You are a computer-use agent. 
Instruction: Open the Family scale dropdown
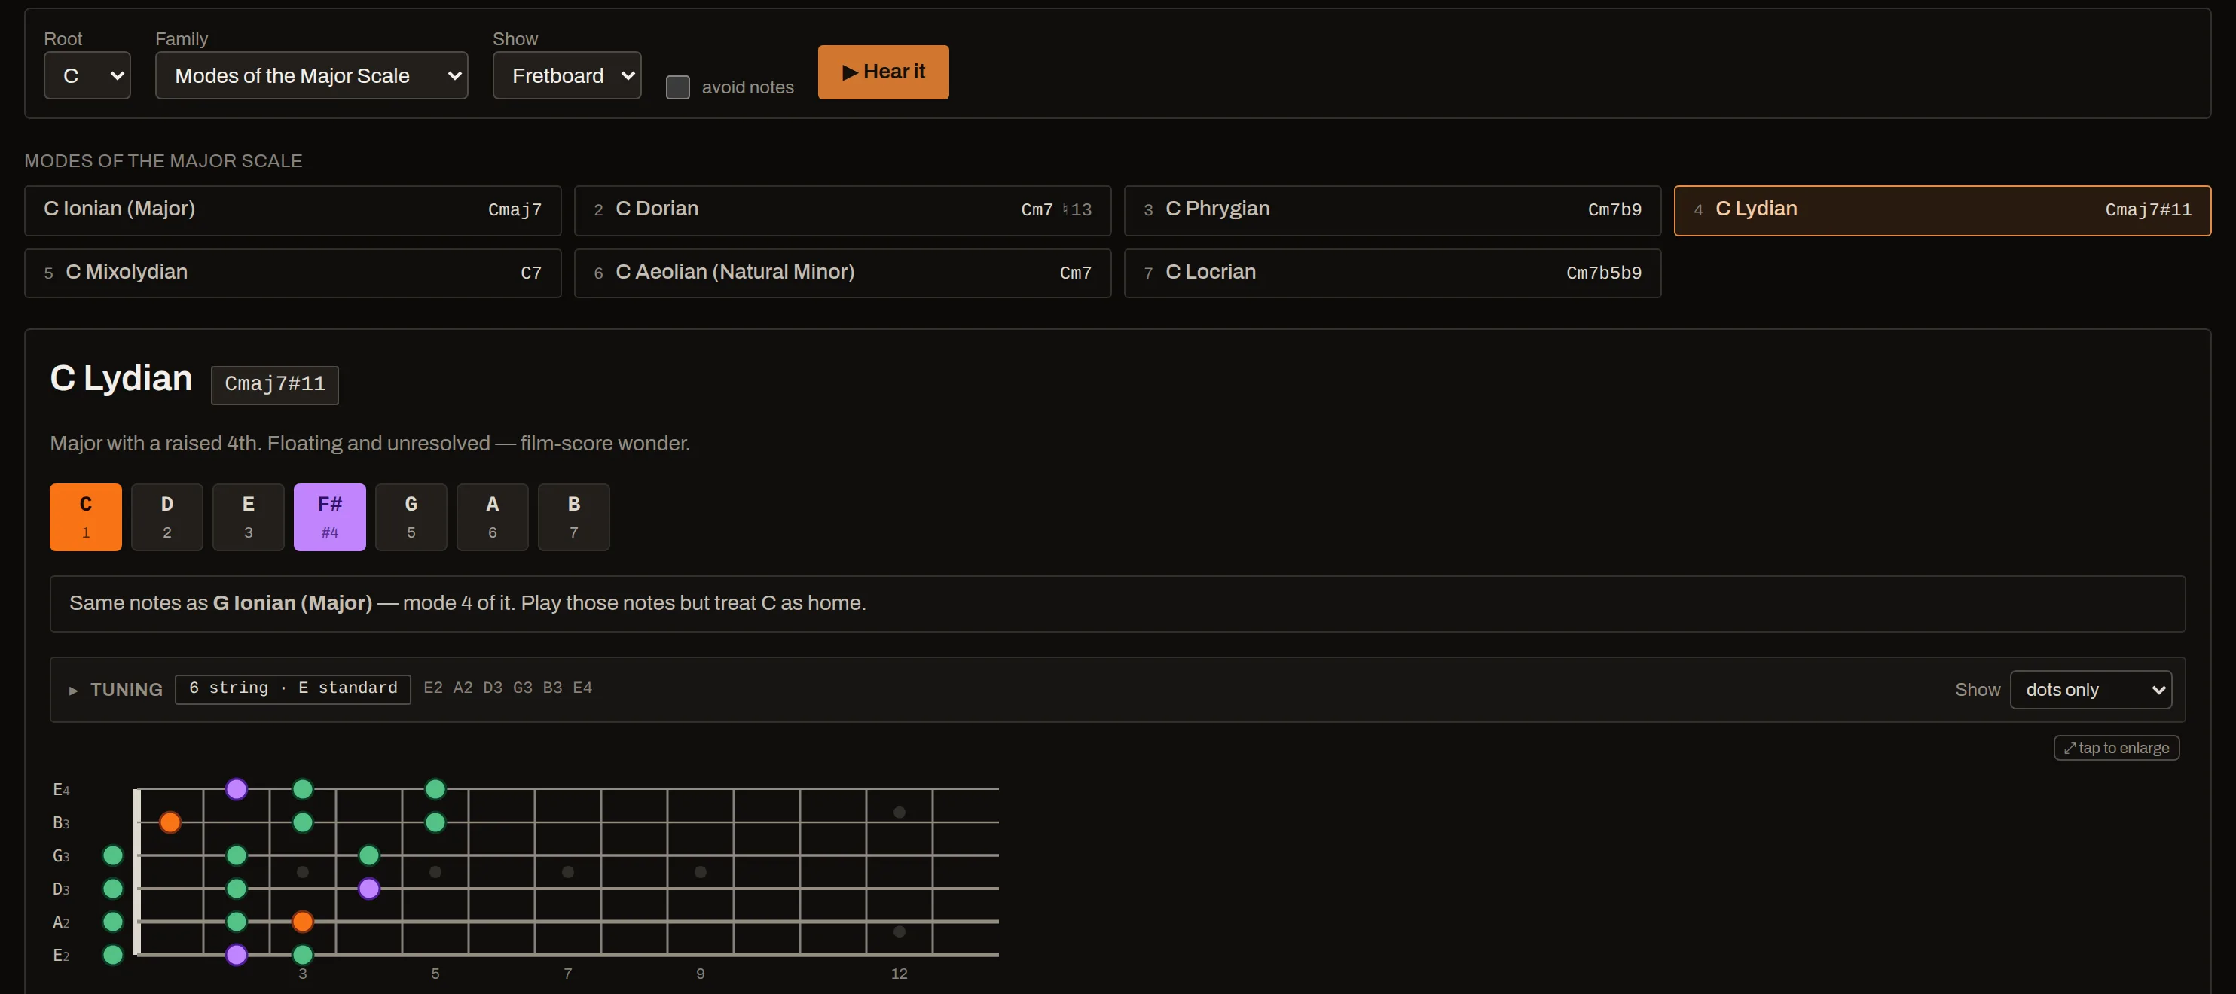tap(312, 75)
